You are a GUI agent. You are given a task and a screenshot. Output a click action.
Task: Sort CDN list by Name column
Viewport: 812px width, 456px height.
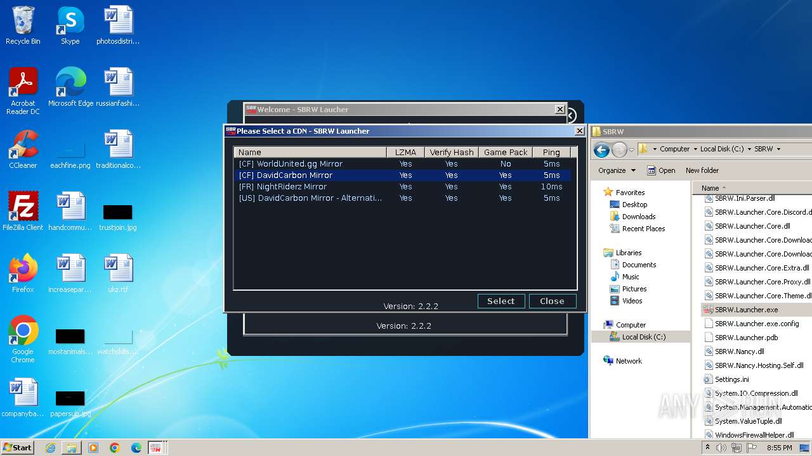(311, 152)
